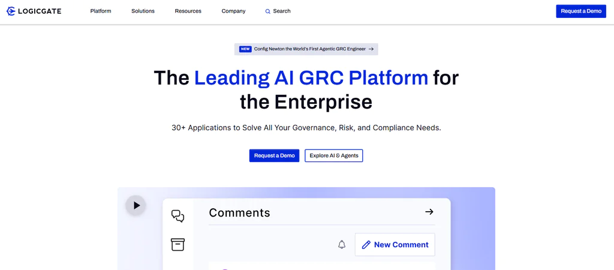The image size is (614, 270).
Task: Click the 30+ Applications subtitle text
Action: (x=306, y=128)
